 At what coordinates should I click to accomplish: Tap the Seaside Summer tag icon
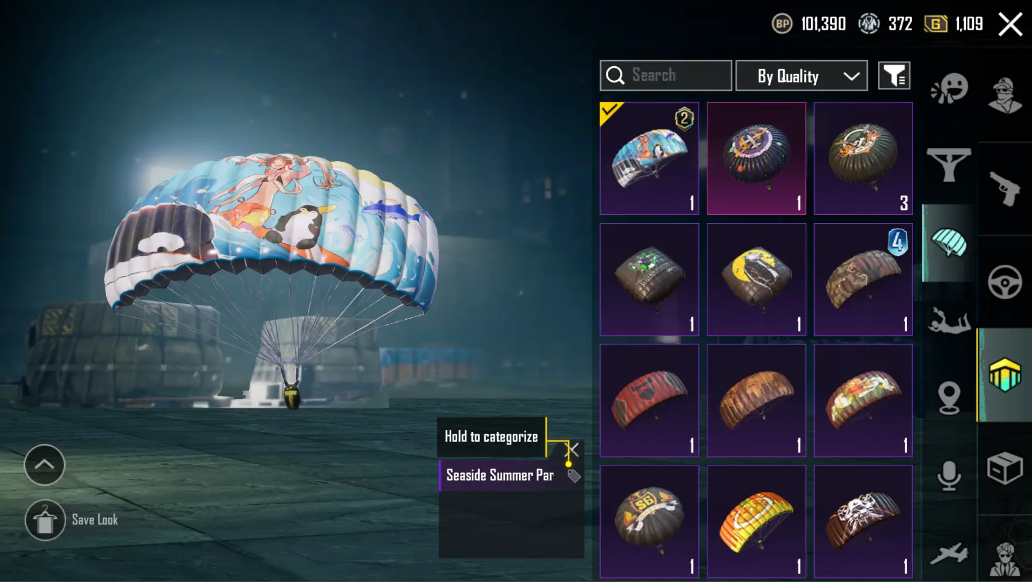574,476
